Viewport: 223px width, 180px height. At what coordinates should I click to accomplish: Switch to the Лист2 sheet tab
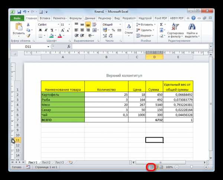click(x=46, y=162)
